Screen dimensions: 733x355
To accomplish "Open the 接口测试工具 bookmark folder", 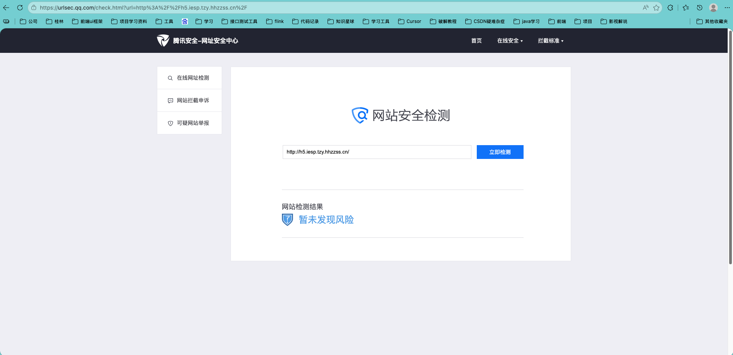I will tap(240, 21).
